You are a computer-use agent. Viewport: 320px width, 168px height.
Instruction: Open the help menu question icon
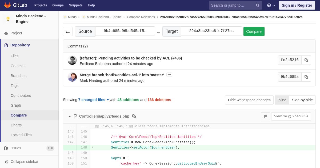tap(271, 5)
